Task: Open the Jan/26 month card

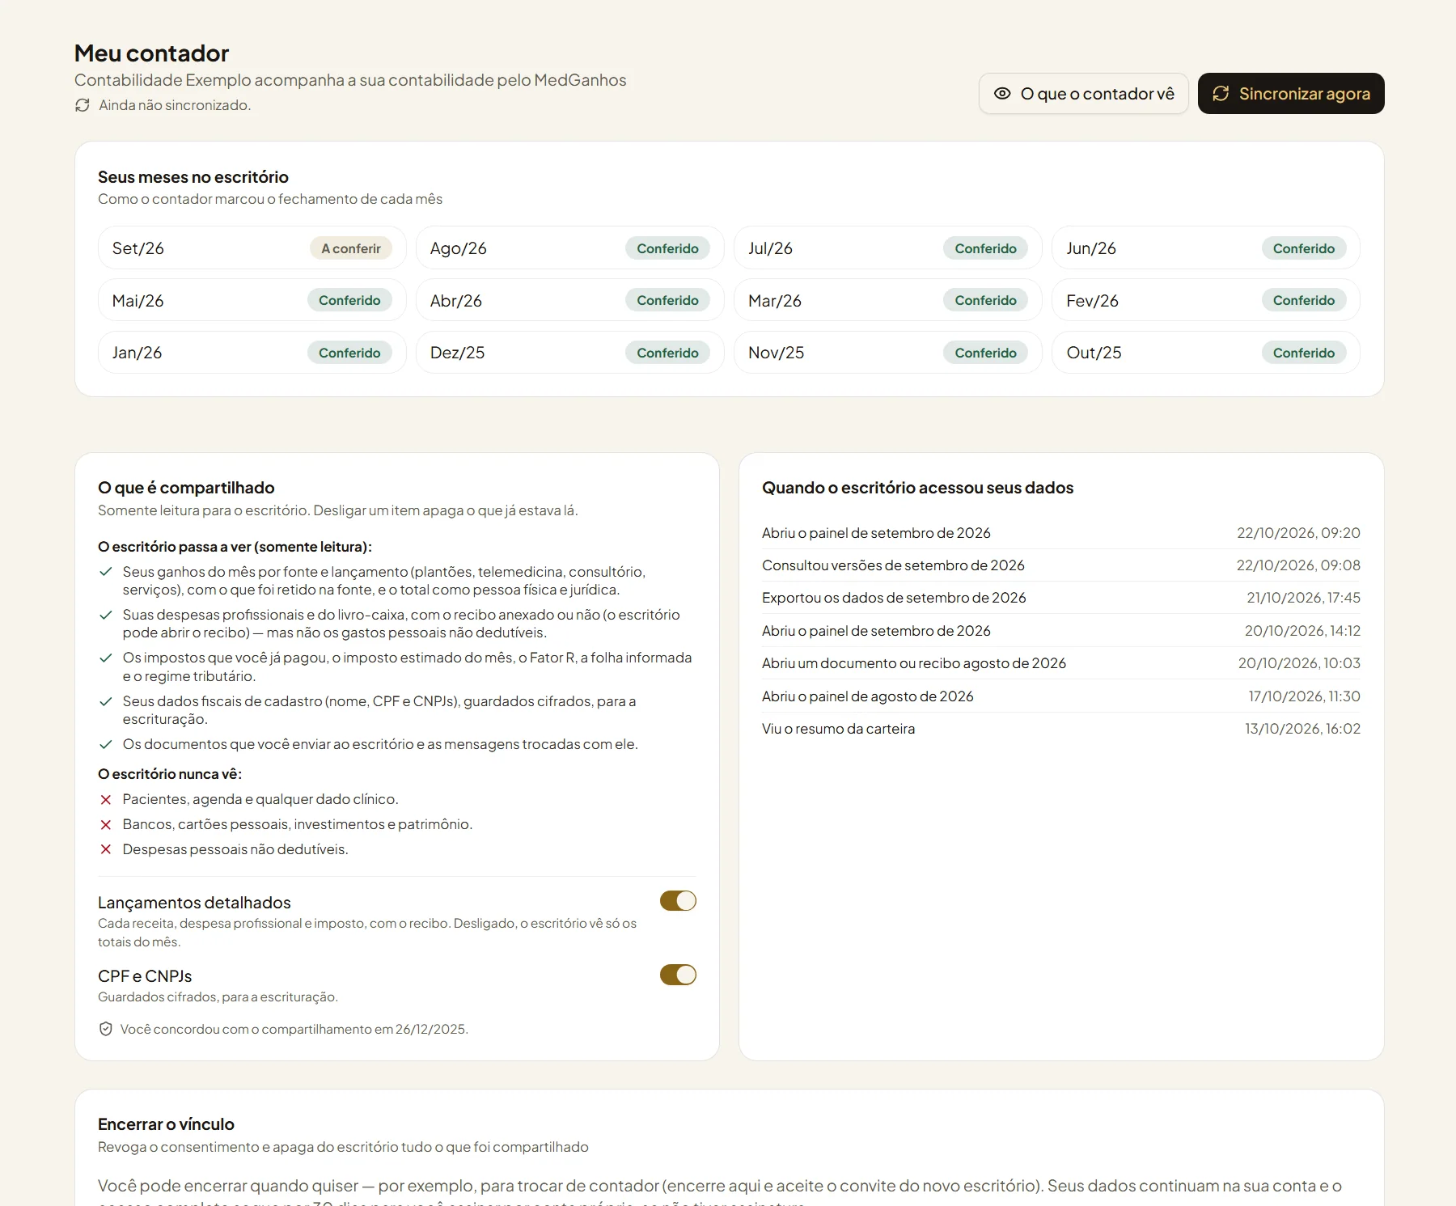Action: pos(252,353)
